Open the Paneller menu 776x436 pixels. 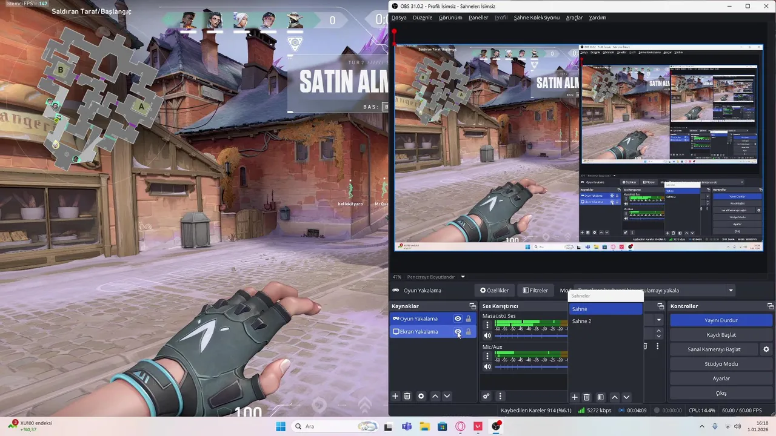[x=478, y=18]
